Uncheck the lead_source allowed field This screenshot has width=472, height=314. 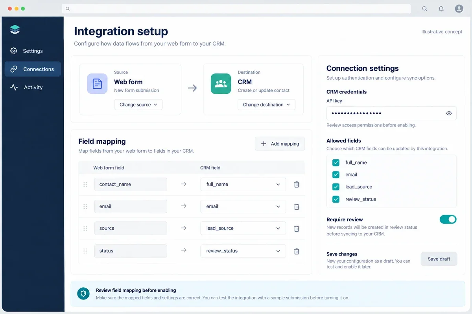click(x=336, y=187)
